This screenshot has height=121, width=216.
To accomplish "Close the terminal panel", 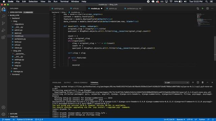I will tap(212, 82).
